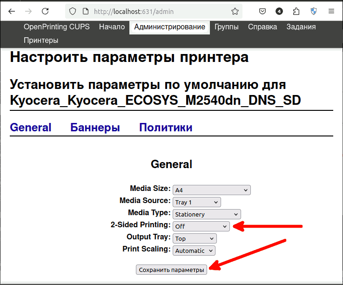Viewport: 343px width, 285px height.
Task: Open the OpenPrinting CUPS link
Action: tap(57, 27)
